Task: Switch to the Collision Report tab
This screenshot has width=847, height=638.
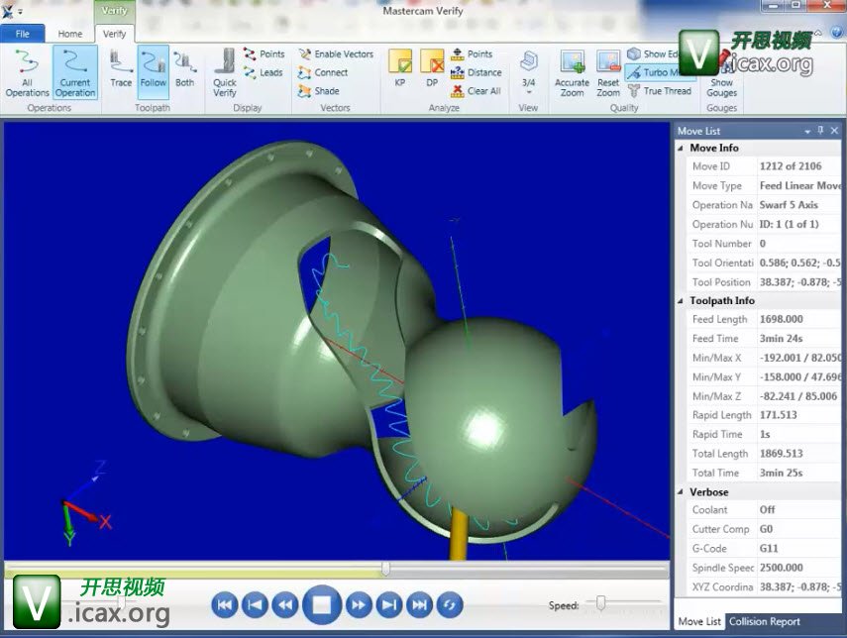Action: coord(764,622)
